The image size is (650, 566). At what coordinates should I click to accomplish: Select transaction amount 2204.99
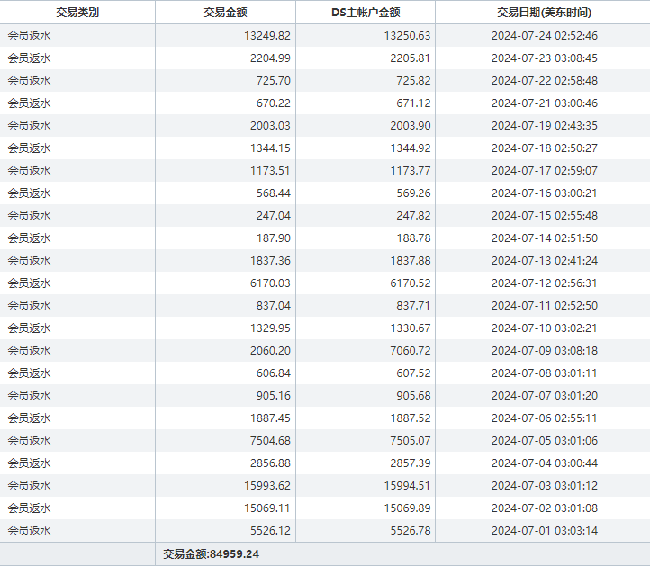[x=270, y=58]
